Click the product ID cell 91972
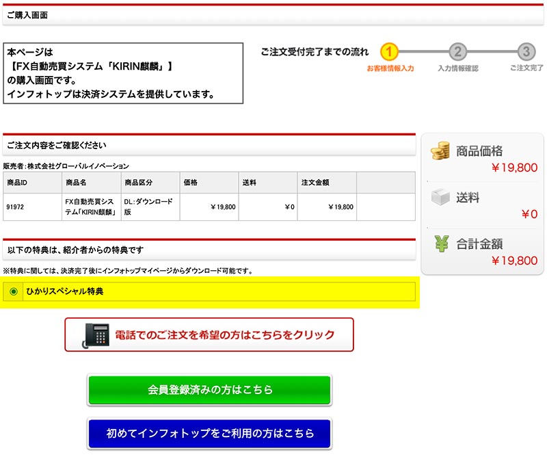 pyautogui.click(x=32, y=207)
